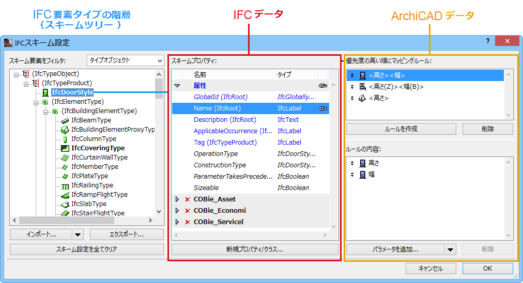Viewport: 523px width, 283px height.
Task: Click the scheme tree horizontal scrollbar
Action: click(67, 221)
